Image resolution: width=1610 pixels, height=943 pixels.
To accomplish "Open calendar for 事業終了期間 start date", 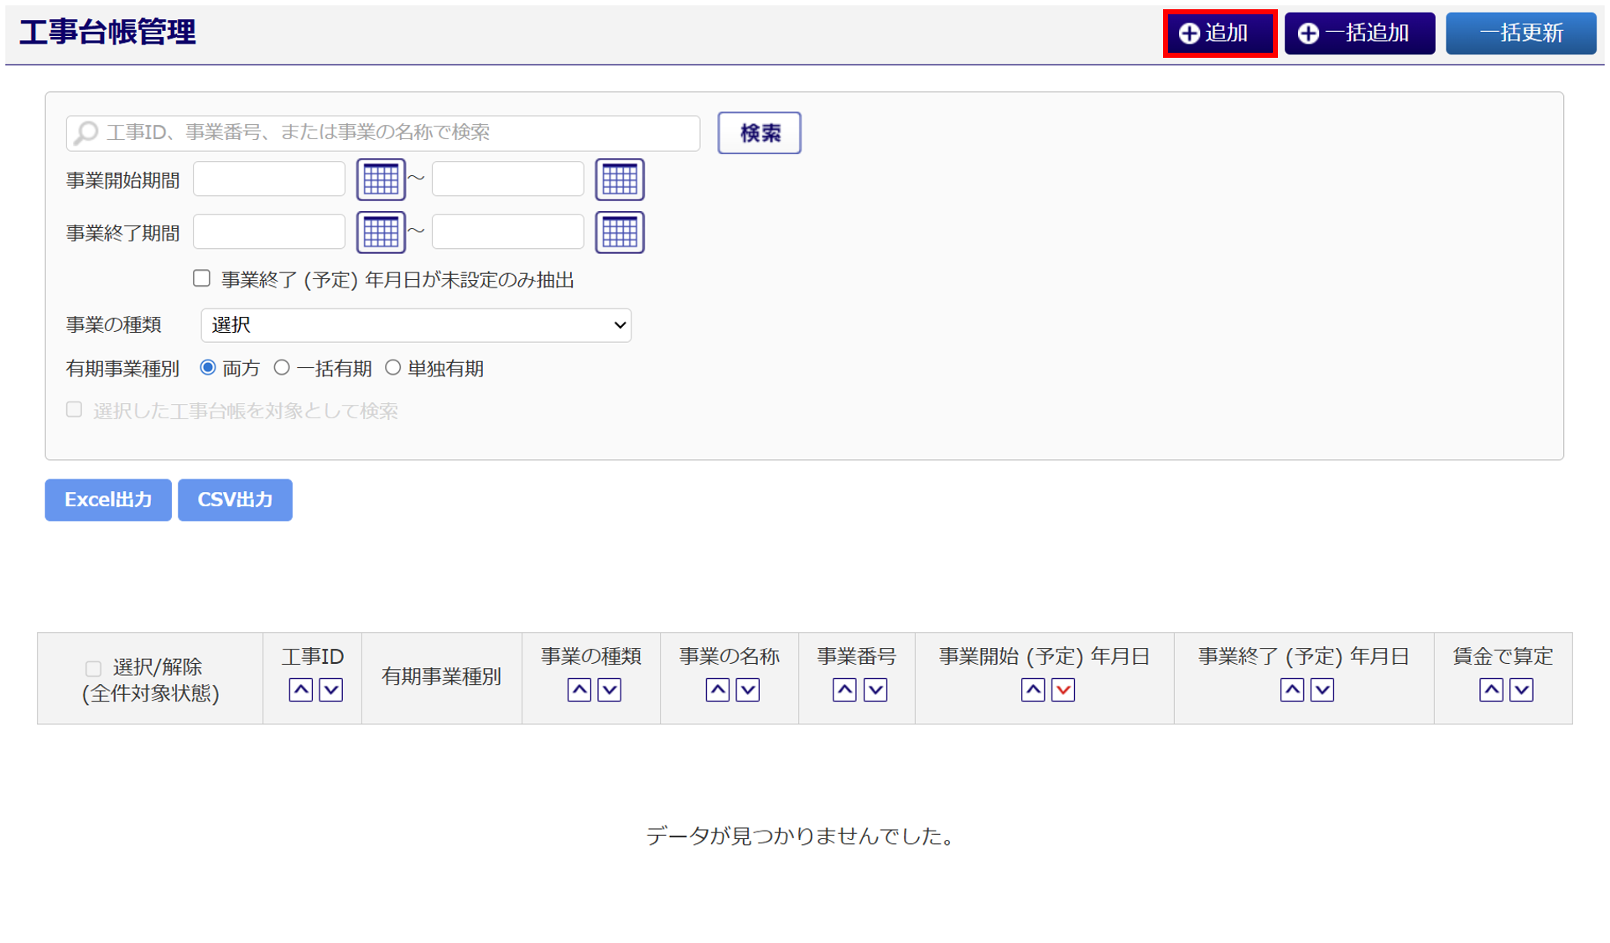I will 381,232.
